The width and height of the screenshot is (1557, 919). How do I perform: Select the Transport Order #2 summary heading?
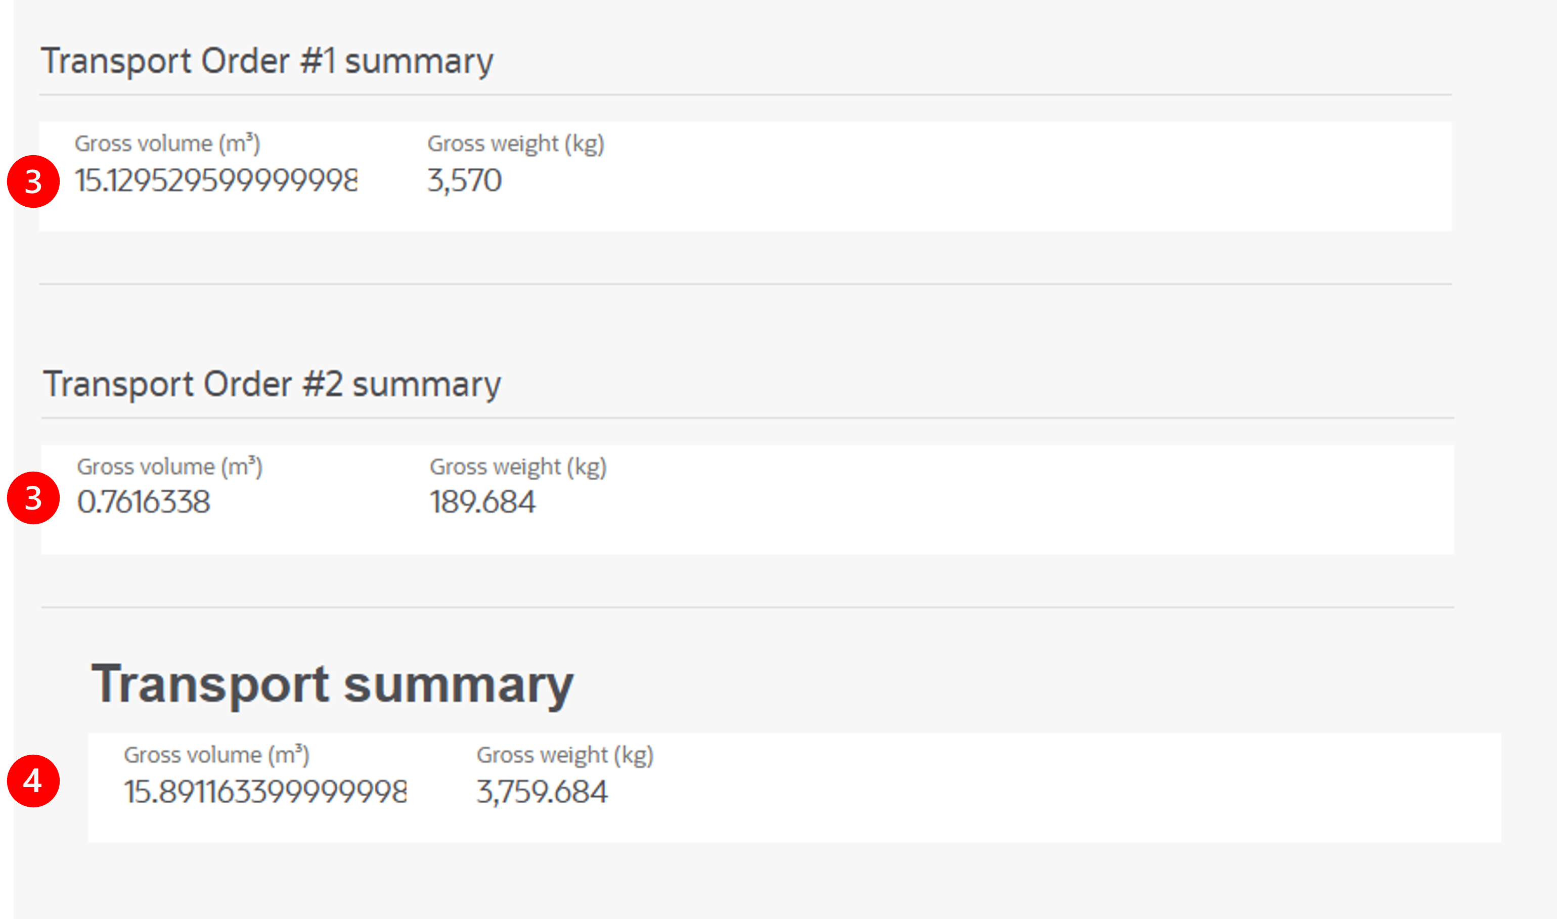click(x=272, y=385)
